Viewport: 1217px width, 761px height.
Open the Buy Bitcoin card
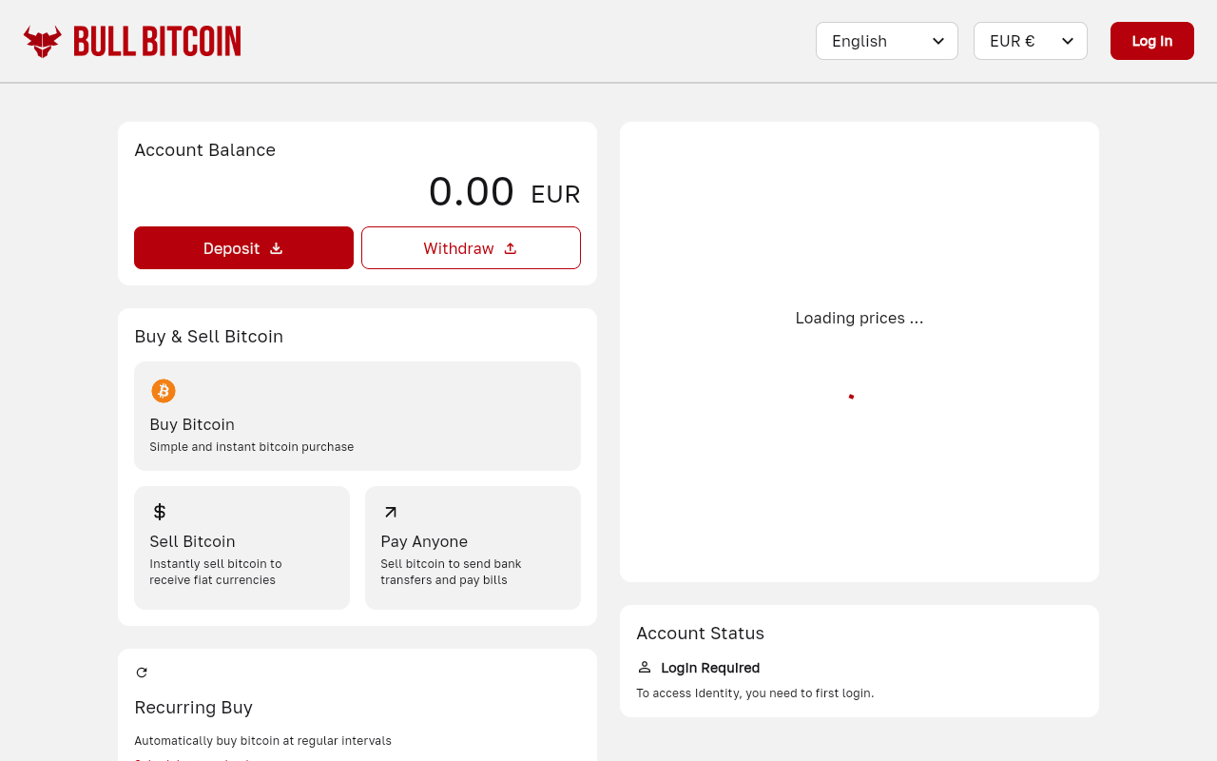click(x=357, y=416)
